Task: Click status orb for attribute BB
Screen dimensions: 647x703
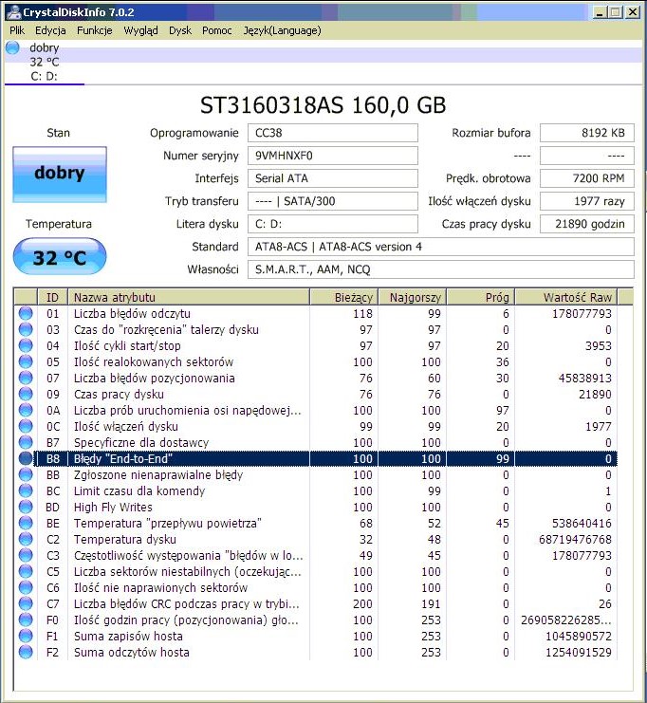Action: pos(26,474)
